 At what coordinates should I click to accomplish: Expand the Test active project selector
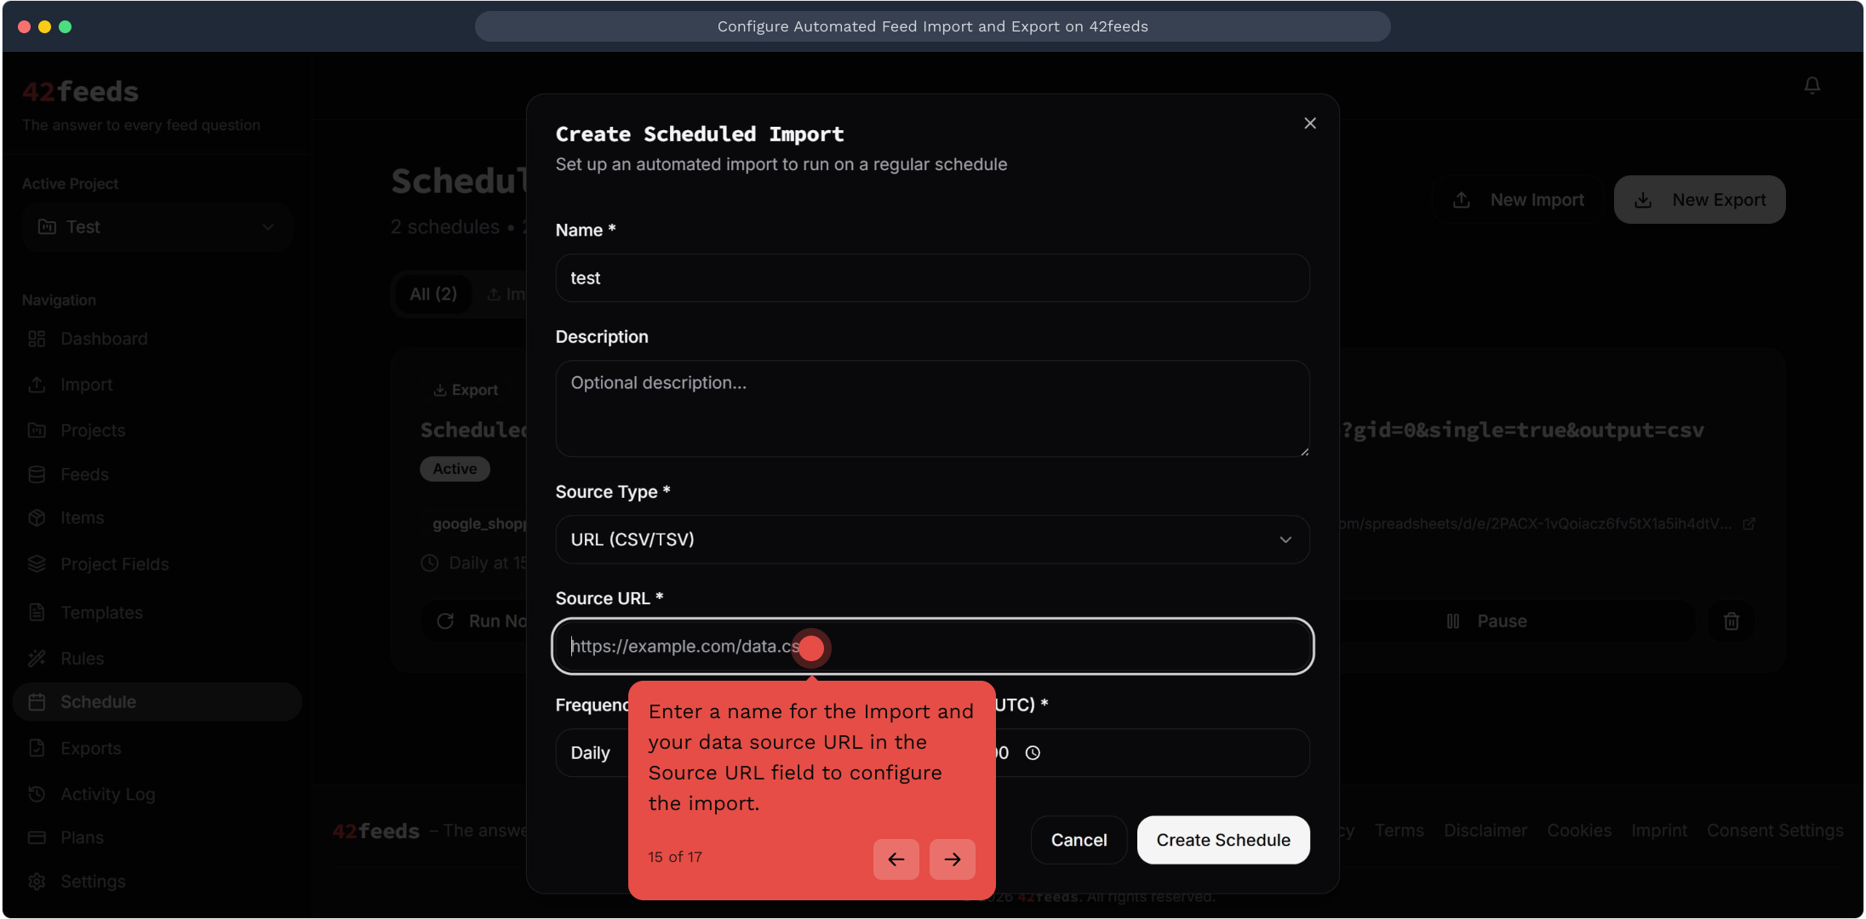(x=157, y=227)
